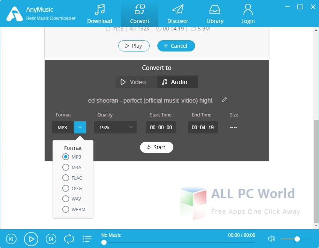Maximize the AnyMusic window

[x=300, y=7]
